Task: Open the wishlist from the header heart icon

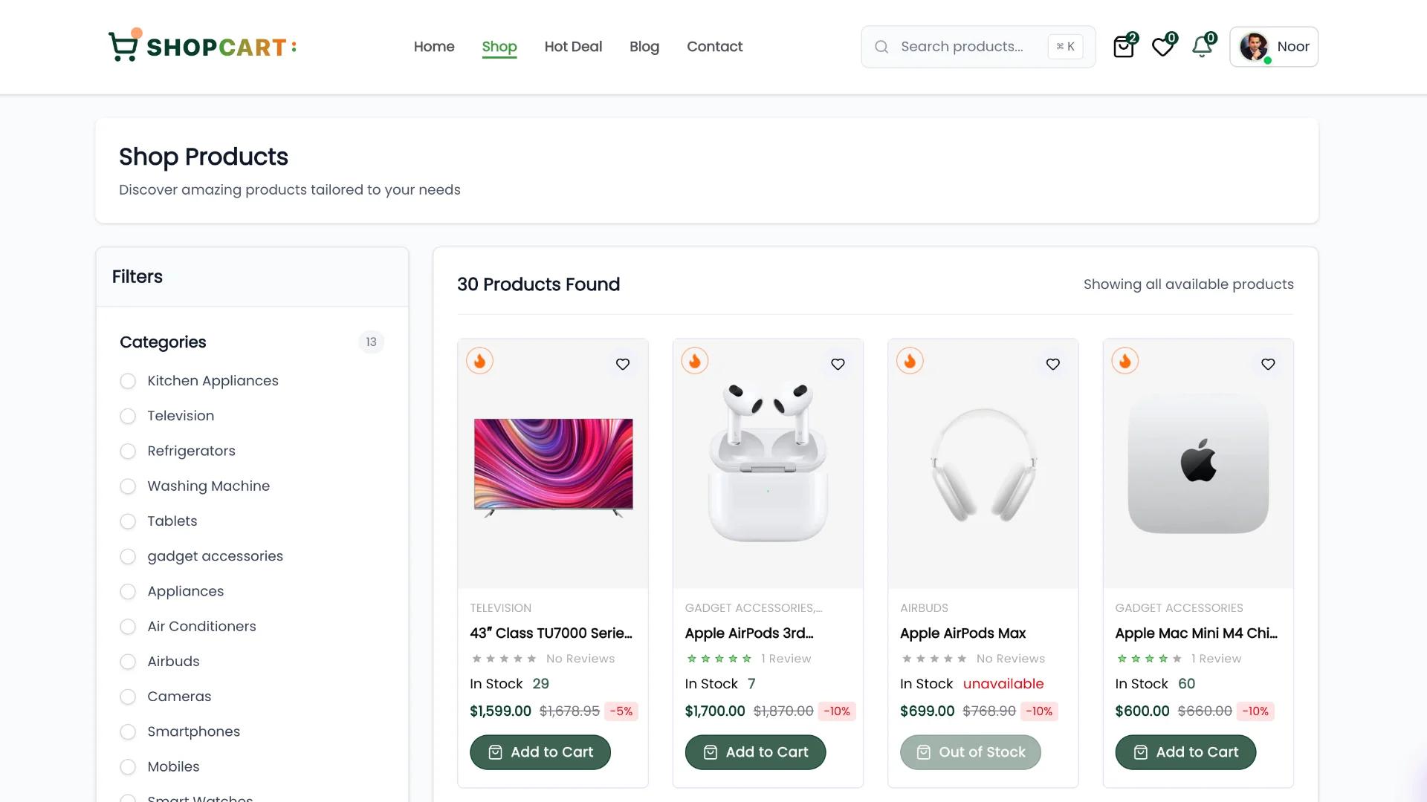Action: [1162, 46]
